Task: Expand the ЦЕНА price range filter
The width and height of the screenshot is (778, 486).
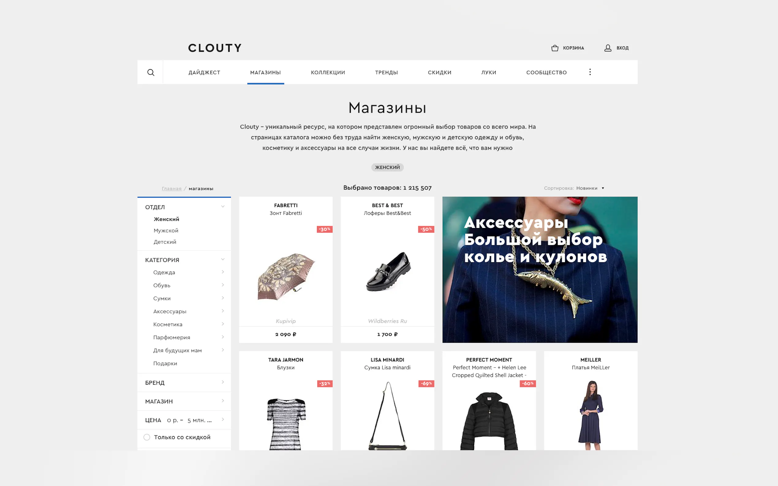Action: (184, 420)
